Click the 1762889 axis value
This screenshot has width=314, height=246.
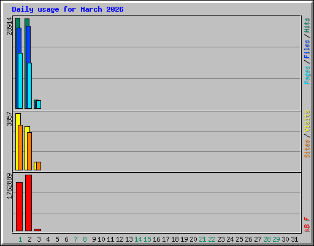pos(9,186)
